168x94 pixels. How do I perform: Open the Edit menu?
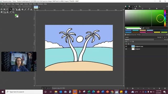5,4
